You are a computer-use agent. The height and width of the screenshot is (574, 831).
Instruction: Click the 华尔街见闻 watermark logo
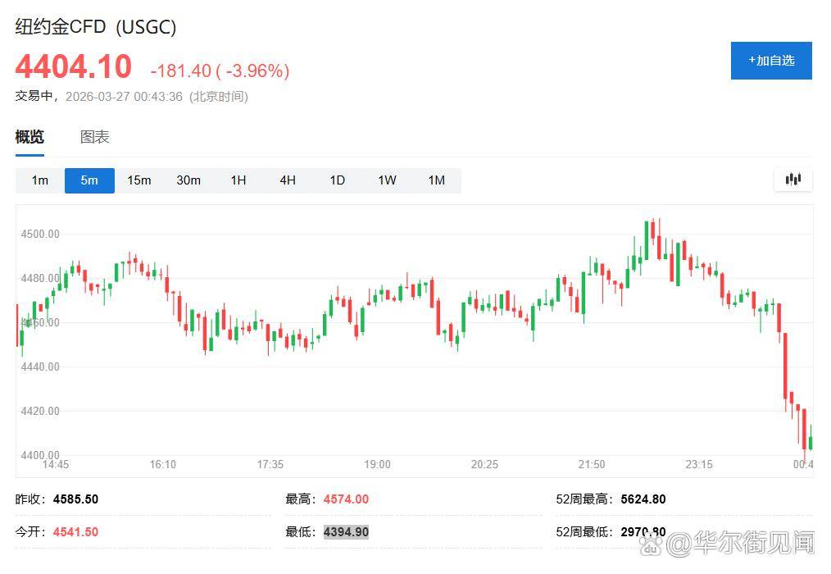(x=742, y=542)
